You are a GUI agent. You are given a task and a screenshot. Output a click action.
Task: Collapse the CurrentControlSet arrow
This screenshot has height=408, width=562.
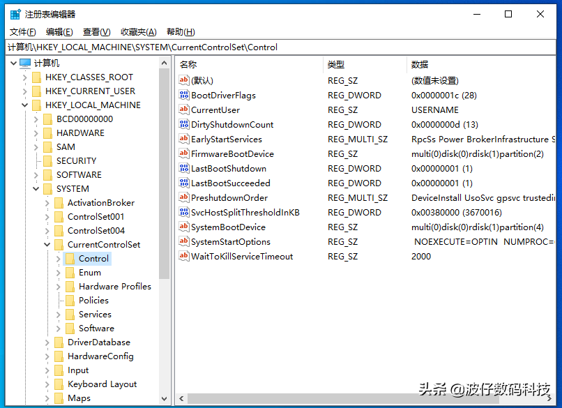click(47, 245)
